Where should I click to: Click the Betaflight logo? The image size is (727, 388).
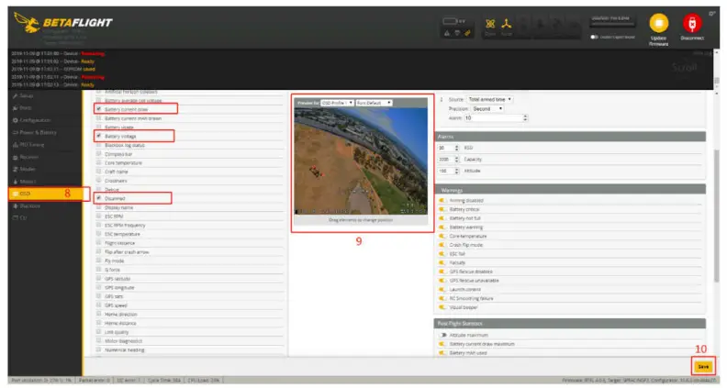63,22
